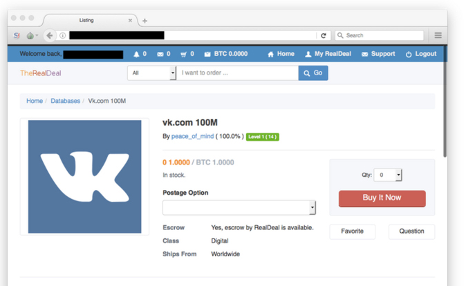Select the Listing browser tab

86,20
